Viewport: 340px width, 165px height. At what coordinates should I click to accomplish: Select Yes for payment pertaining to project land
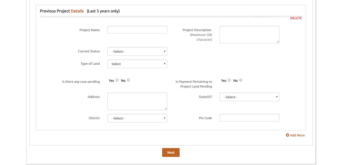[x=229, y=80]
